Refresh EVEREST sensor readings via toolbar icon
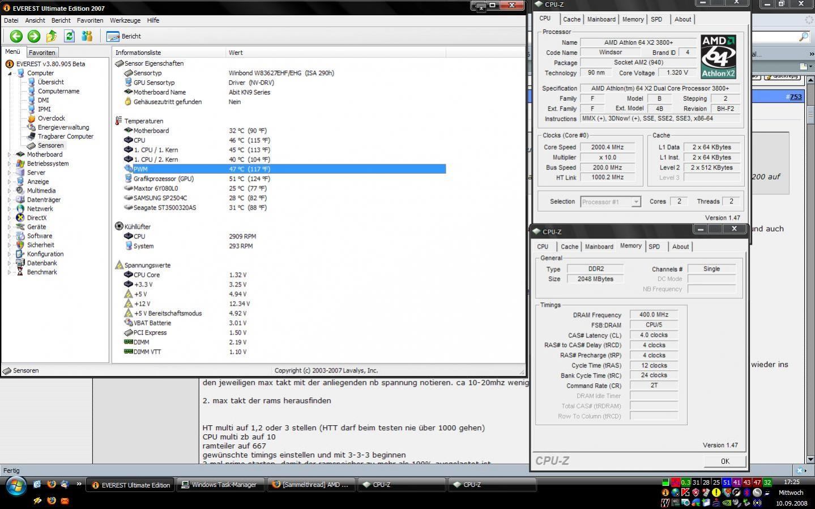The image size is (815, 509). click(69, 36)
